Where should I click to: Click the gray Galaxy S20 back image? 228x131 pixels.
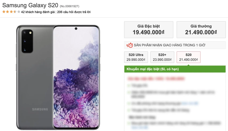pyautogui.click(x=34, y=77)
